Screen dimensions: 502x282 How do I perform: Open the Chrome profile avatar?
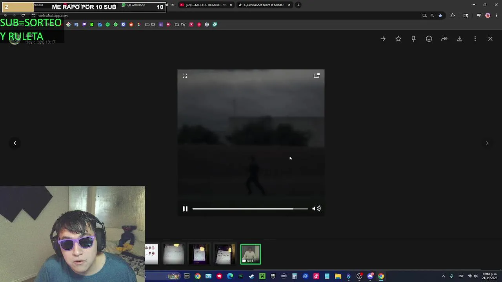coord(488,16)
